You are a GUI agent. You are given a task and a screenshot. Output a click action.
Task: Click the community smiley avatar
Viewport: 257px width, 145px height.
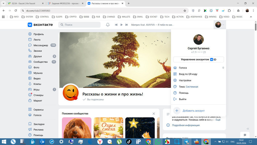point(71,92)
